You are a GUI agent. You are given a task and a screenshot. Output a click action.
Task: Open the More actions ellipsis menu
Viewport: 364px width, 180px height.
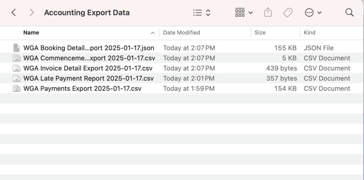pyautogui.click(x=313, y=12)
